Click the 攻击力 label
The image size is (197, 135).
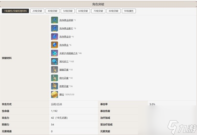click(x=6, y=118)
